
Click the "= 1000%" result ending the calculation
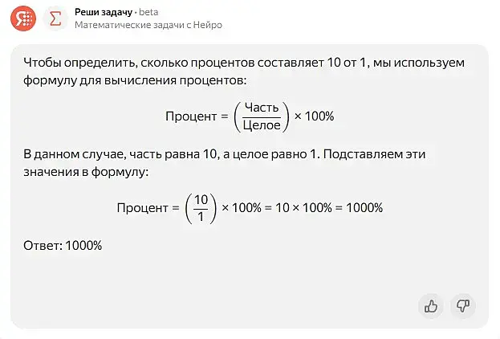point(360,207)
